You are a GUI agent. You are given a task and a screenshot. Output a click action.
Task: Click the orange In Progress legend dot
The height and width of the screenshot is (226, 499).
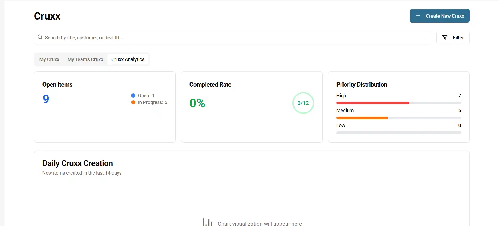pos(133,102)
